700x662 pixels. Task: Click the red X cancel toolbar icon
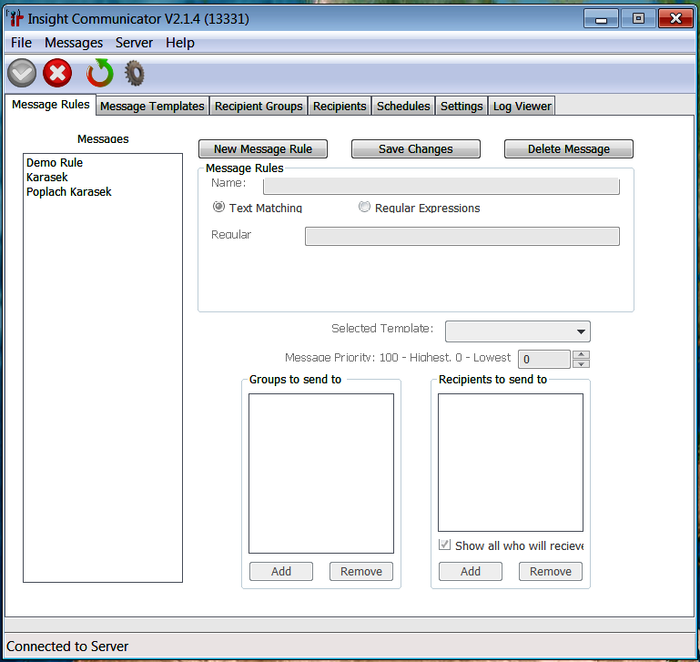coord(57,73)
